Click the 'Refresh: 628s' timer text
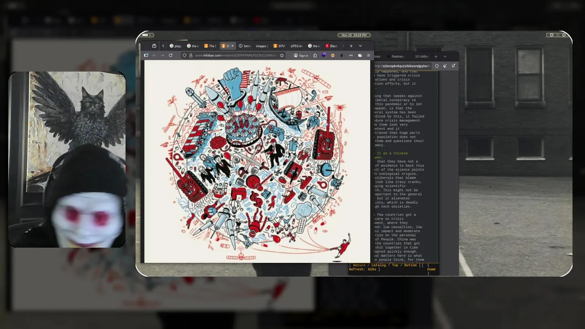The width and height of the screenshot is (585, 329). [363, 269]
